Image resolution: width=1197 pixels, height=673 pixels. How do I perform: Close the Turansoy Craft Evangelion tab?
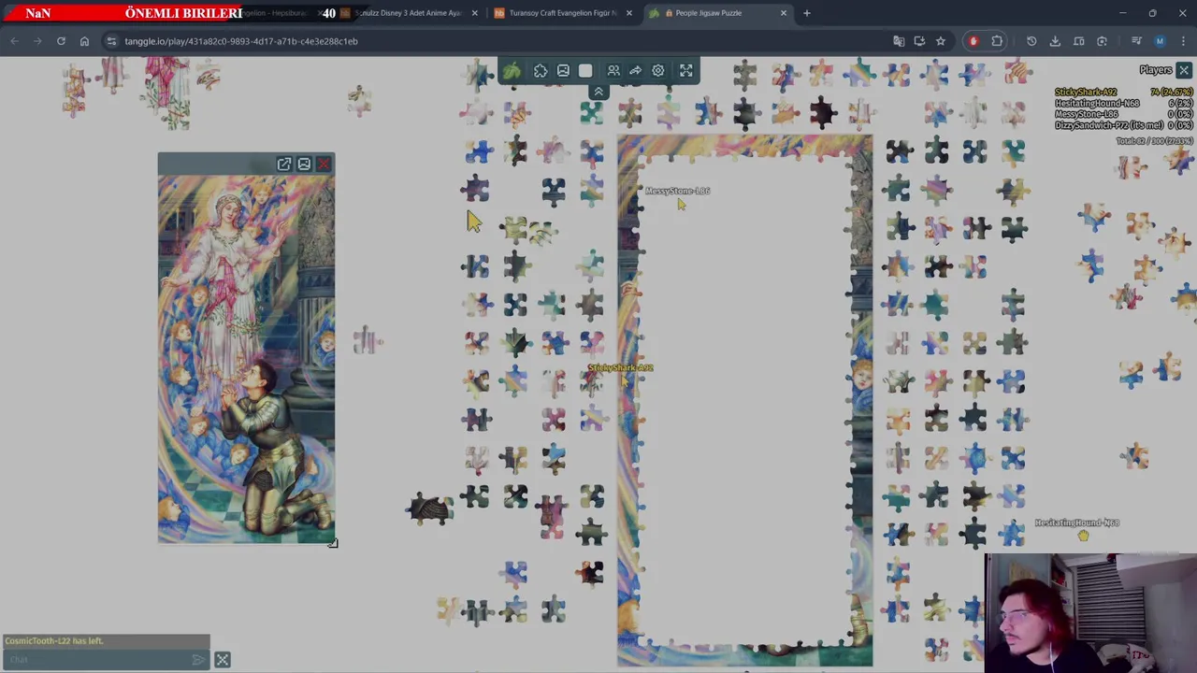628,13
